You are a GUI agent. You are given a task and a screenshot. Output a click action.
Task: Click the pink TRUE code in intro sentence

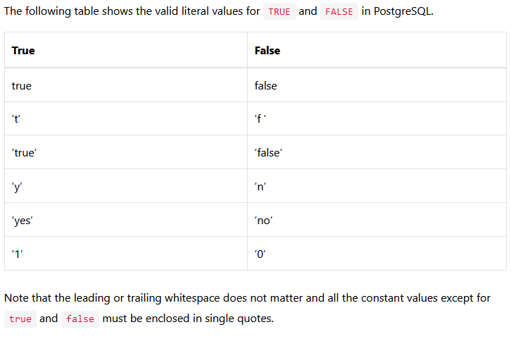pyautogui.click(x=279, y=12)
